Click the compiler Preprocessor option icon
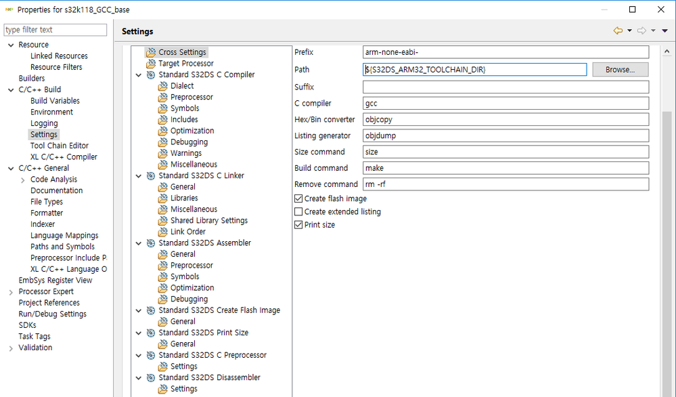The image size is (676, 397). (x=163, y=97)
